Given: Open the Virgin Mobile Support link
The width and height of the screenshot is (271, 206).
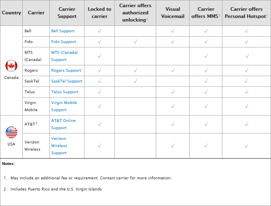Looking at the screenshot, I should click(64, 106).
